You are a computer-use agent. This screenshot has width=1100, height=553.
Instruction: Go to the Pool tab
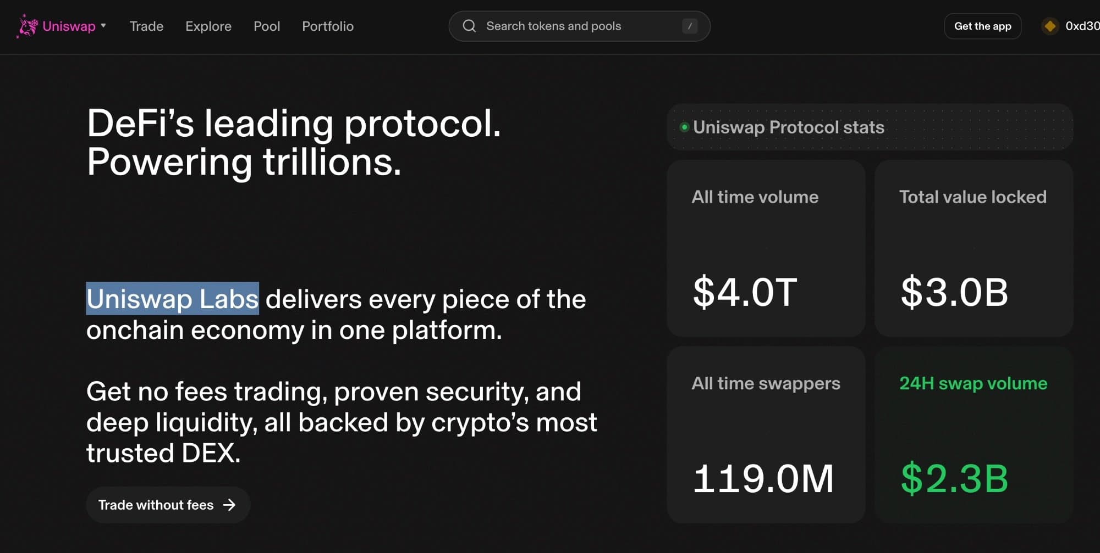pyautogui.click(x=267, y=26)
